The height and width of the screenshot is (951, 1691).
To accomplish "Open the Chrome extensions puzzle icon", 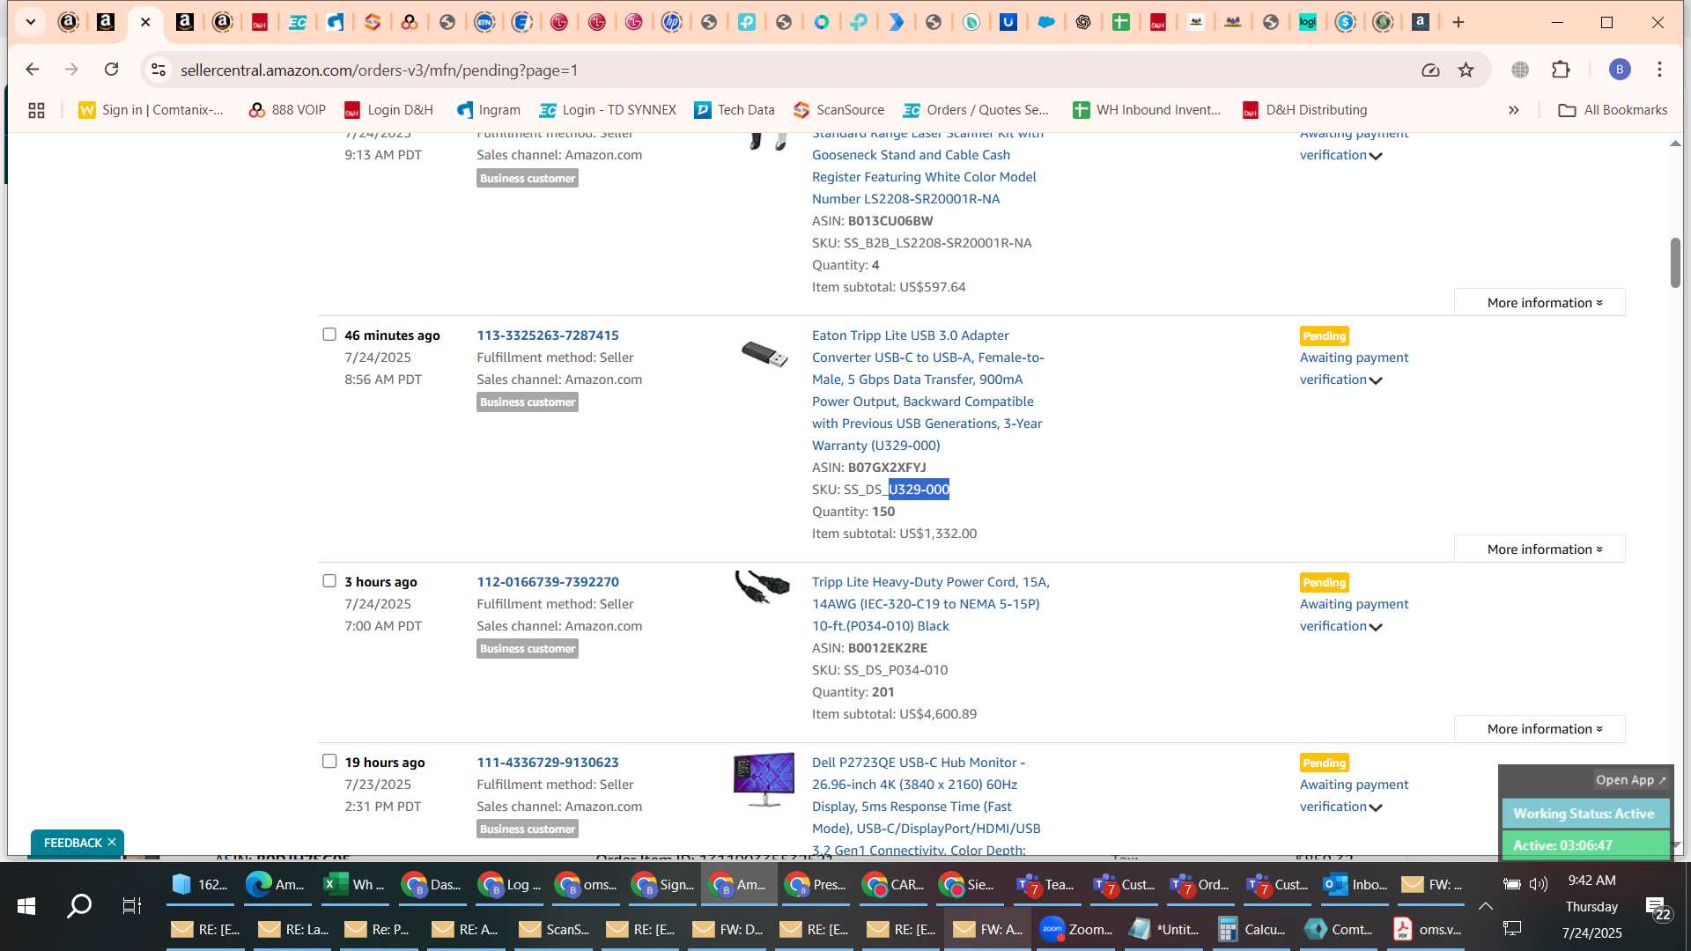I will click(x=1561, y=70).
